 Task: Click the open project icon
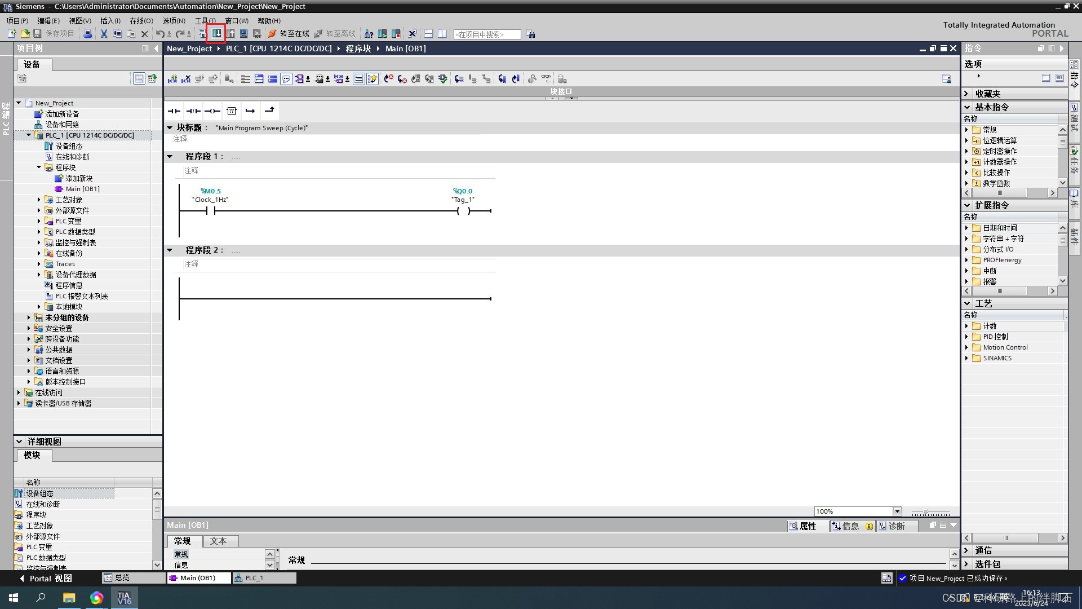(25, 34)
